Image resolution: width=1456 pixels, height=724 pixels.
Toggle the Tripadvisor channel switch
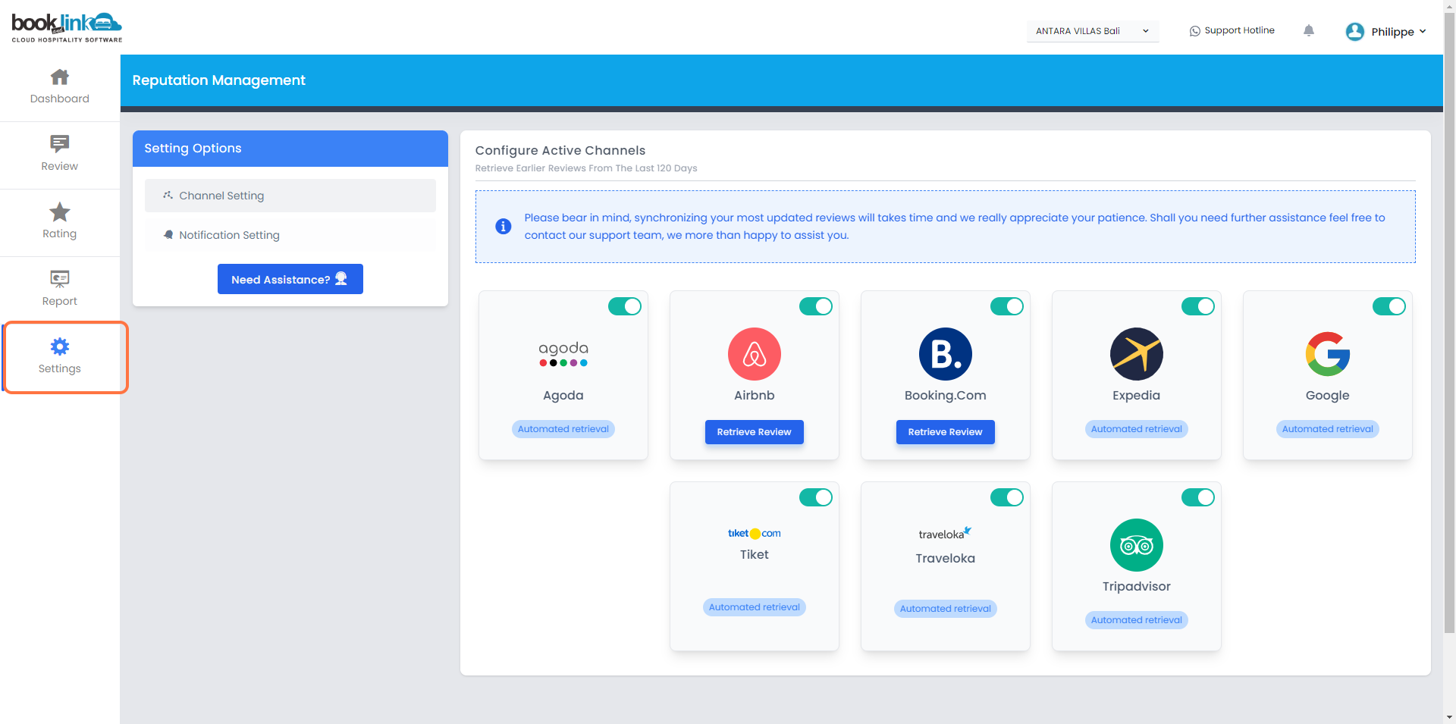point(1198,497)
